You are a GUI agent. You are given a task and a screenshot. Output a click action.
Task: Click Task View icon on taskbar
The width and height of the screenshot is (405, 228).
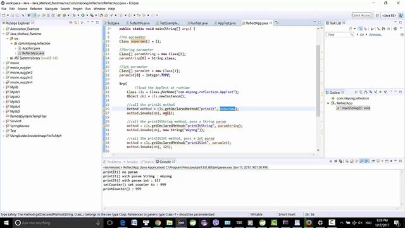point(109,222)
